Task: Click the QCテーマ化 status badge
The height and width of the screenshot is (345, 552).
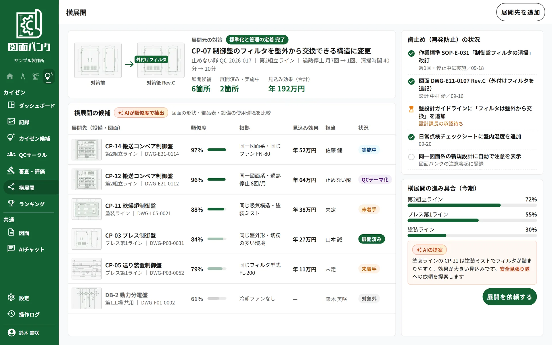Action: point(375,180)
